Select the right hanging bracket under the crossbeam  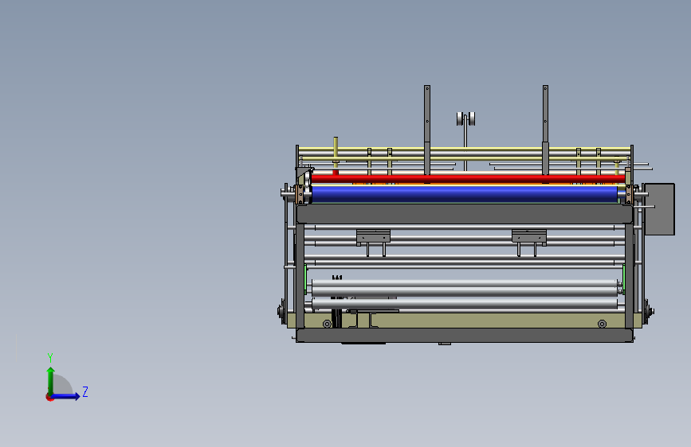coord(529,242)
